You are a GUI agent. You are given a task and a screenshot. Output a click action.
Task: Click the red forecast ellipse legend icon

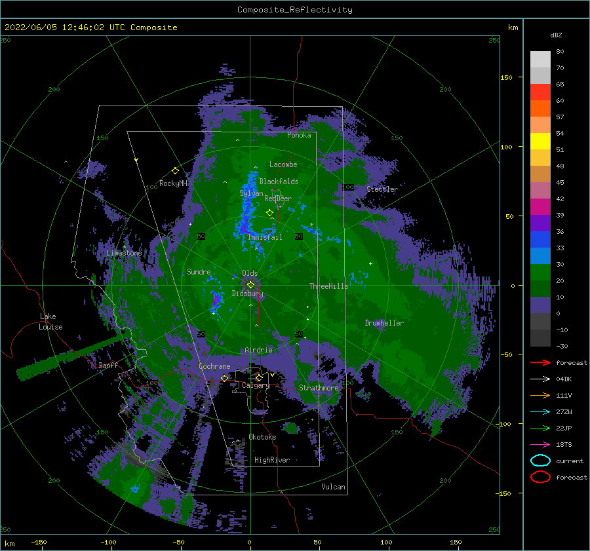pyautogui.click(x=540, y=477)
